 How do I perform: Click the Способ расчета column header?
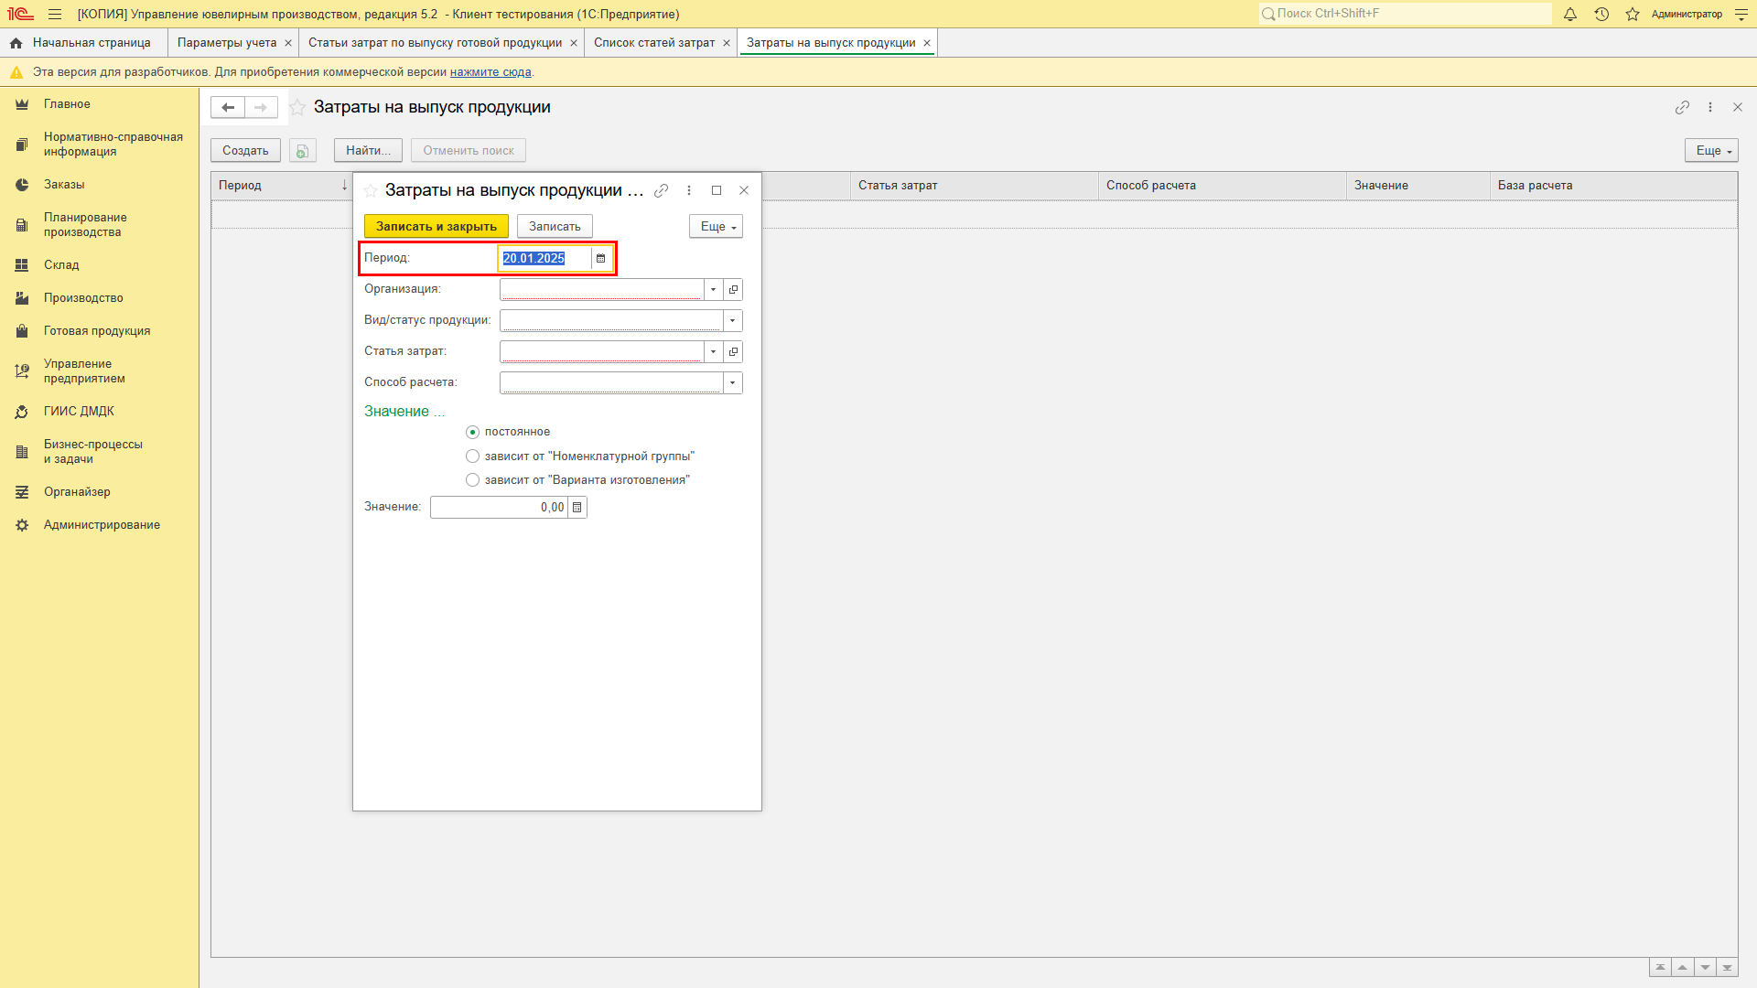click(1223, 186)
